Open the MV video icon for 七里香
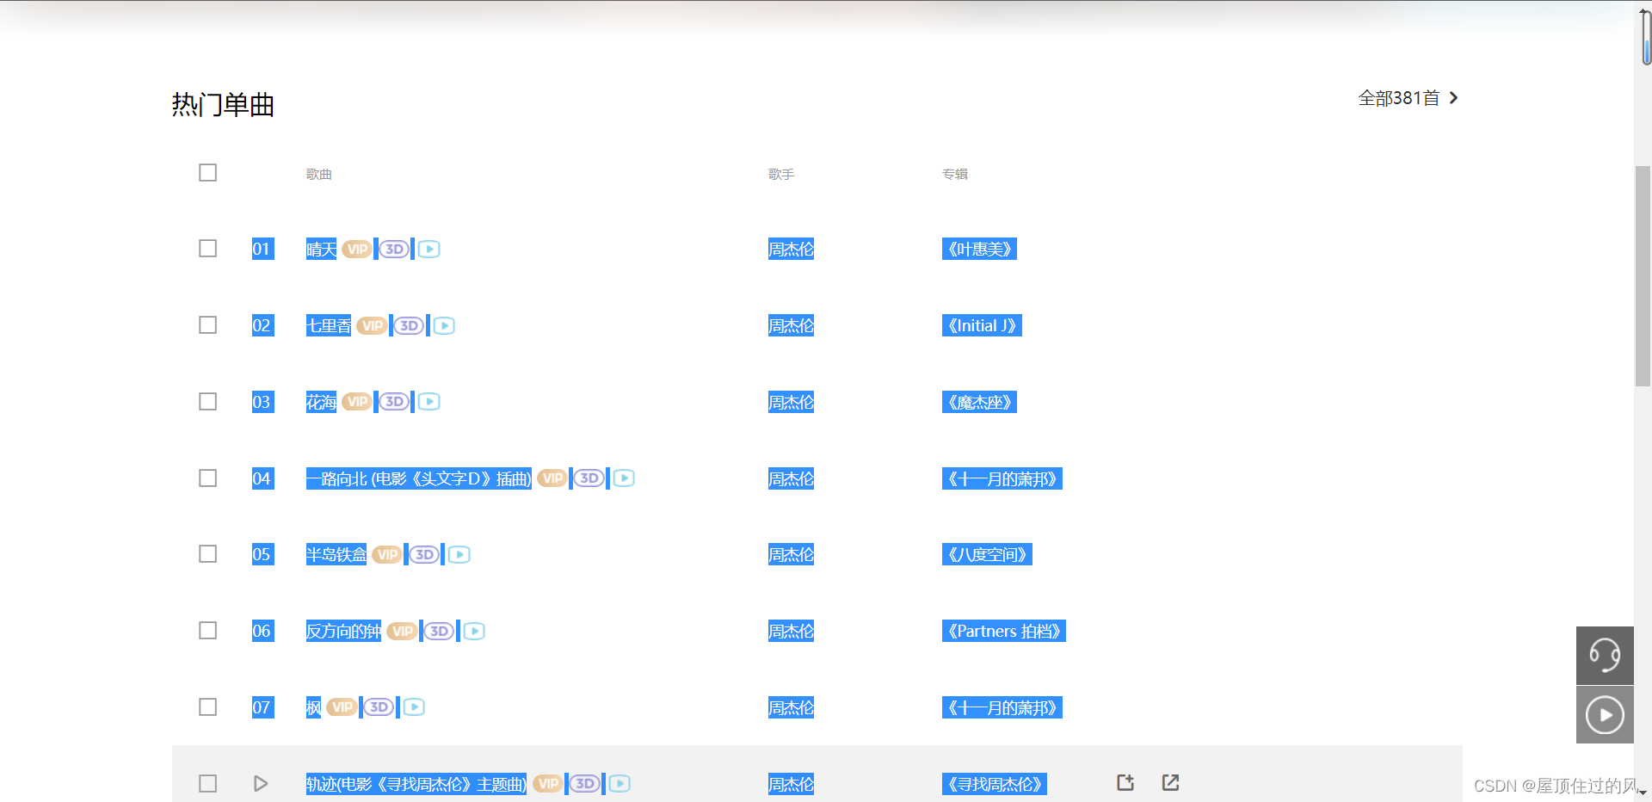Viewport: 1652px width, 802px height. point(444,325)
